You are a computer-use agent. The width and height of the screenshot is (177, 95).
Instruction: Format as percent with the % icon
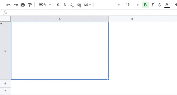click(65, 5)
